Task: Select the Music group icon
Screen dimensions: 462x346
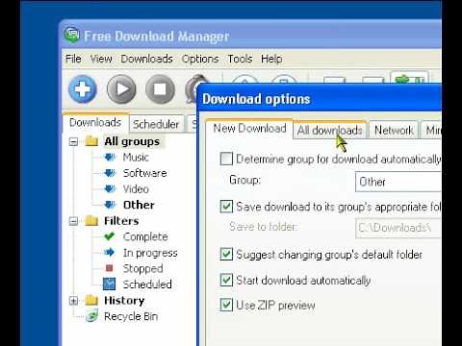Action: click(110, 157)
